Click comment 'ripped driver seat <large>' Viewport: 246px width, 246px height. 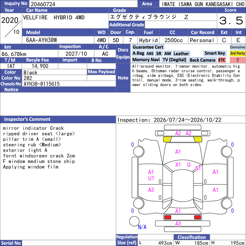(x=39, y=134)
